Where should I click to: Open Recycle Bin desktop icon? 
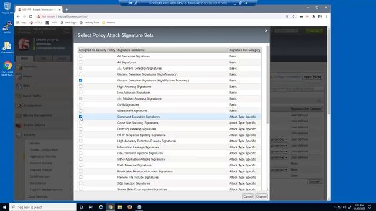pyautogui.click(x=7, y=8)
